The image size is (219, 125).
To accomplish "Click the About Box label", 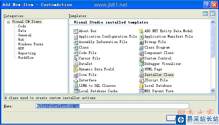I will pyautogui.click(x=87, y=31).
